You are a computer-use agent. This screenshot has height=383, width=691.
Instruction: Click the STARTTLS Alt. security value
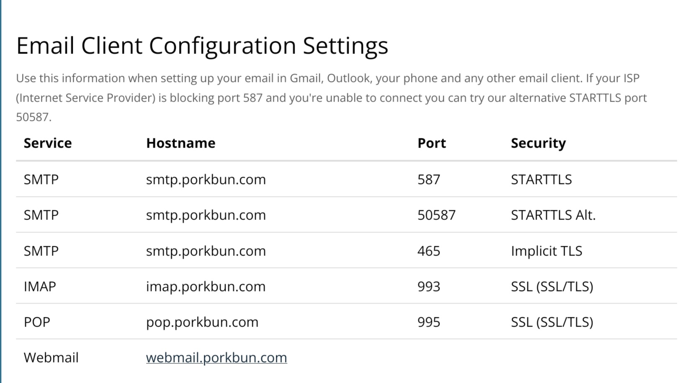[553, 215]
